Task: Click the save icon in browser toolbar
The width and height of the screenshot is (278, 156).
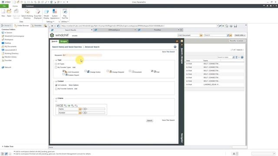Action: click(235, 26)
